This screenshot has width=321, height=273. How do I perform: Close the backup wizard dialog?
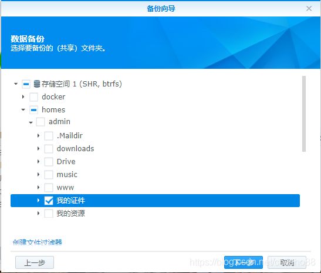pos(309,8)
